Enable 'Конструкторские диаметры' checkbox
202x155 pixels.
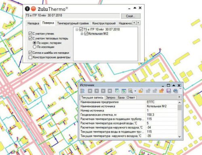[x=30, y=57]
